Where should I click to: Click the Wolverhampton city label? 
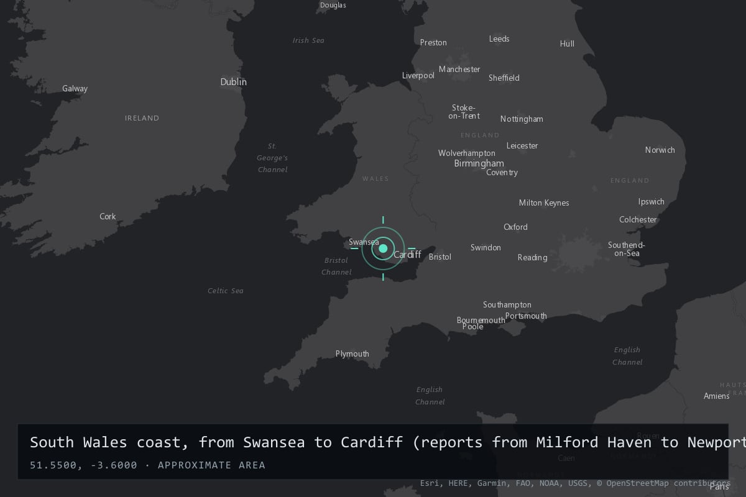pos(466,153)
